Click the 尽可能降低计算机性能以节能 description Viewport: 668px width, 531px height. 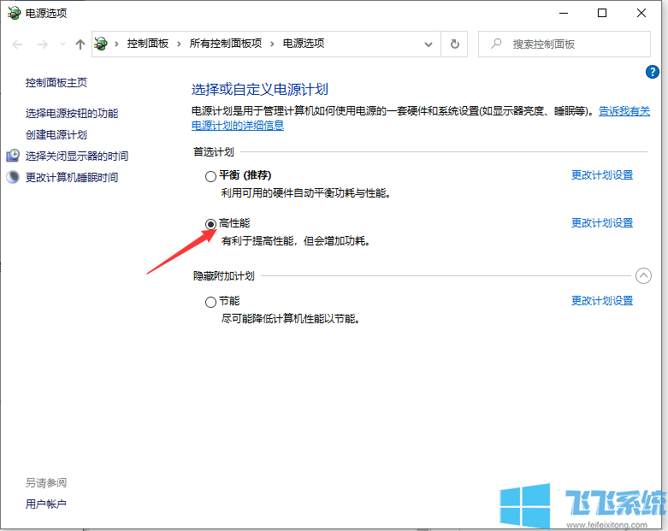pyautogui.click(x=291, y=319)
